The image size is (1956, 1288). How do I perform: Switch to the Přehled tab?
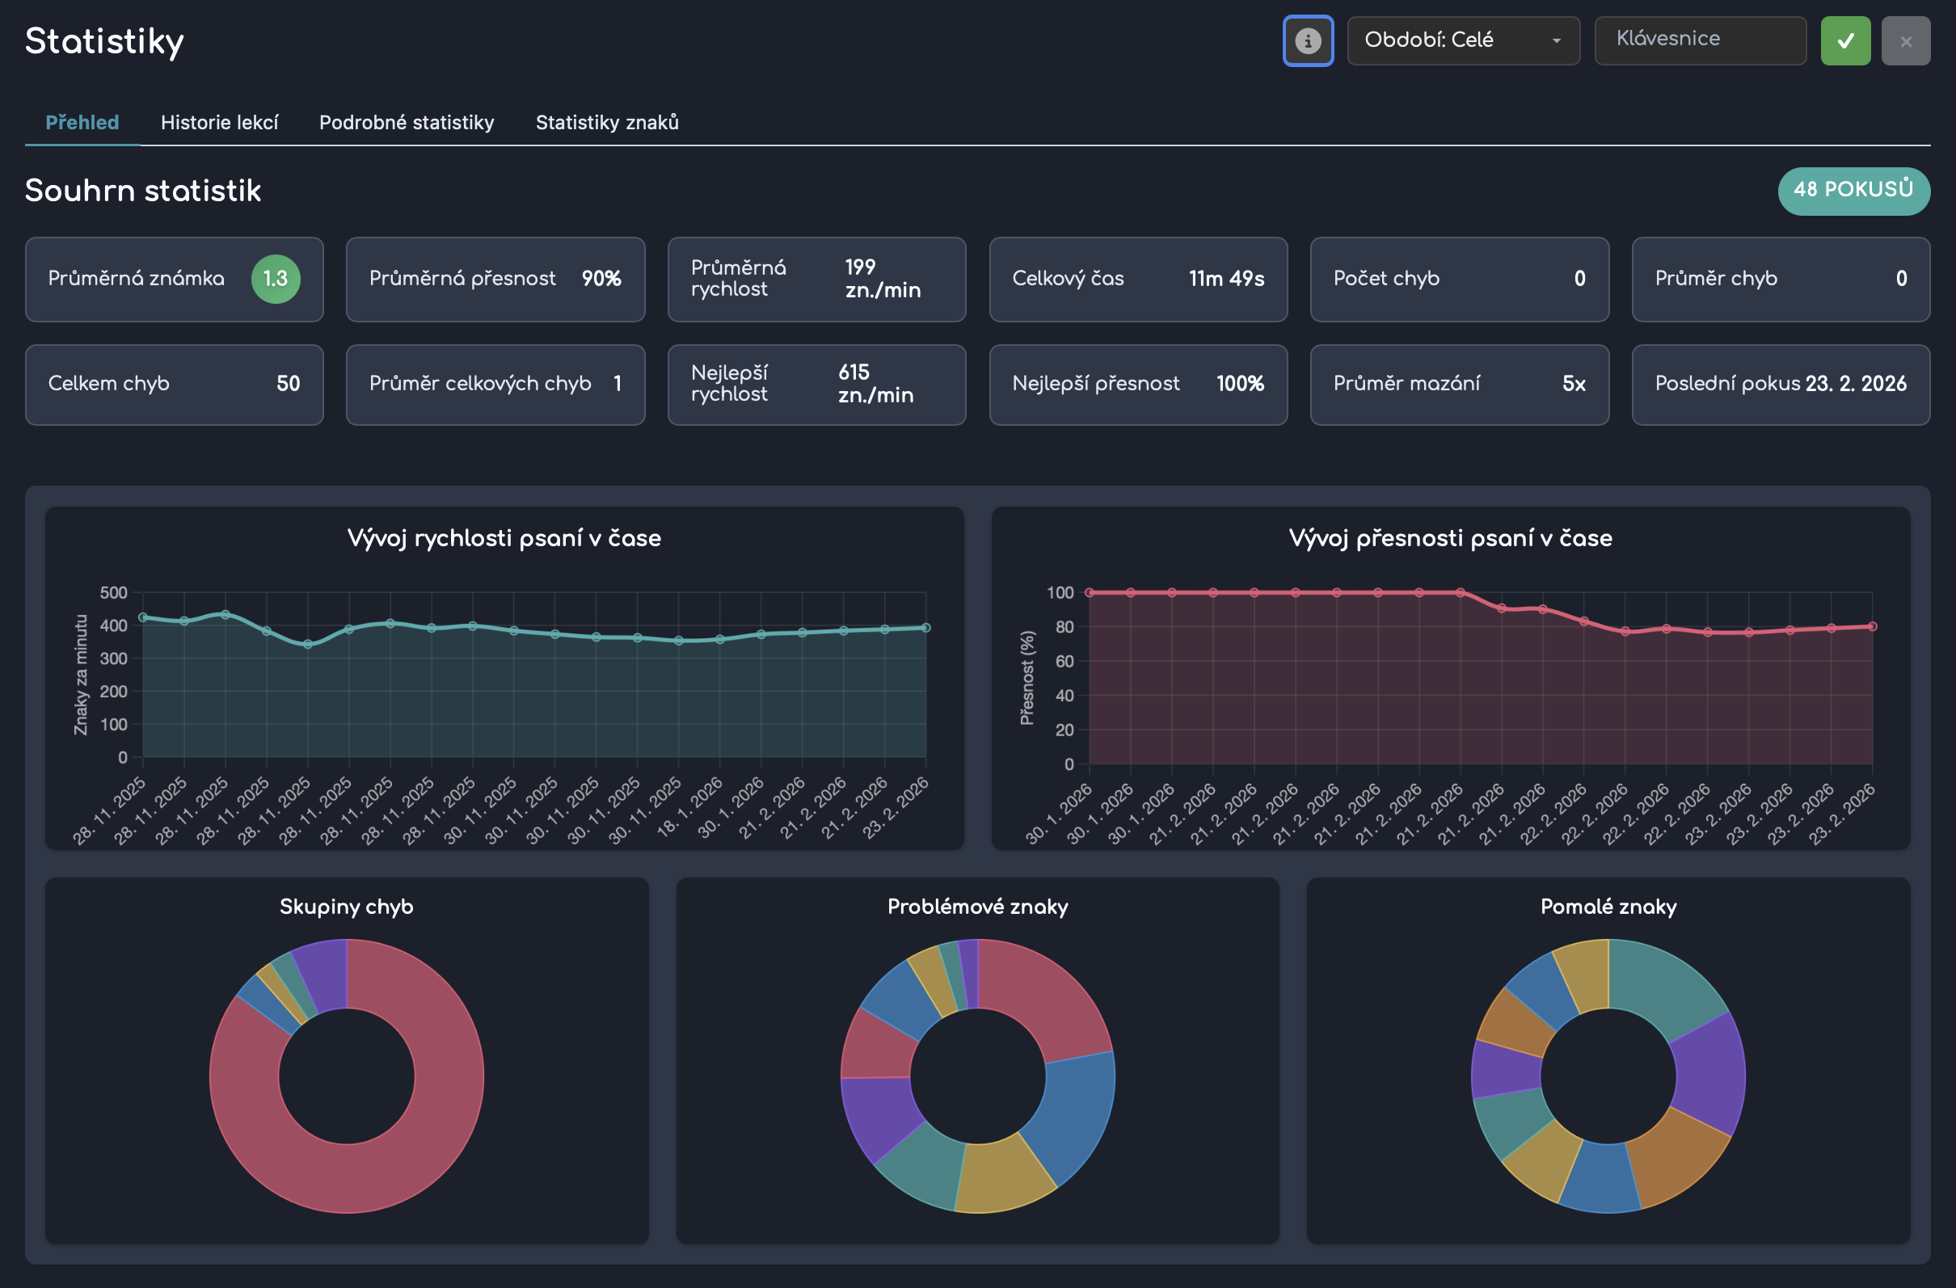pyautogui.click(x=82, y=122)
